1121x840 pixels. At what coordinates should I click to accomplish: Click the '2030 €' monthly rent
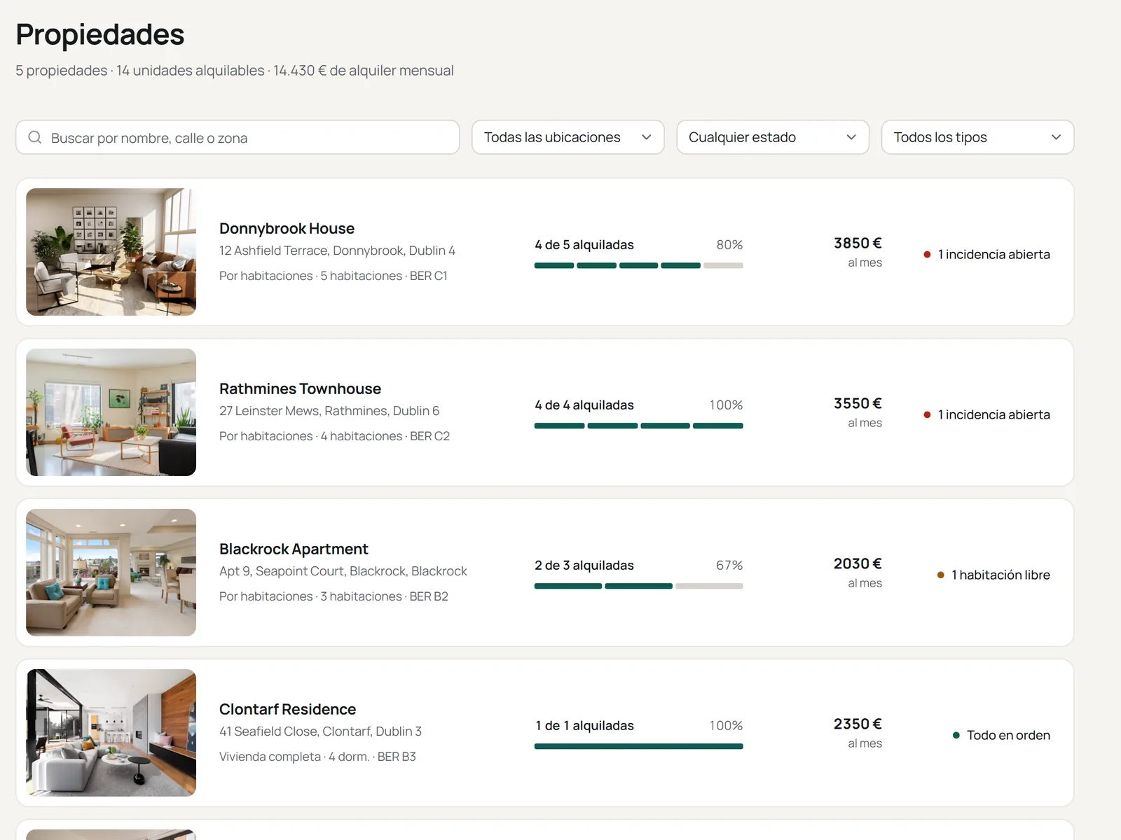[858, 563]
